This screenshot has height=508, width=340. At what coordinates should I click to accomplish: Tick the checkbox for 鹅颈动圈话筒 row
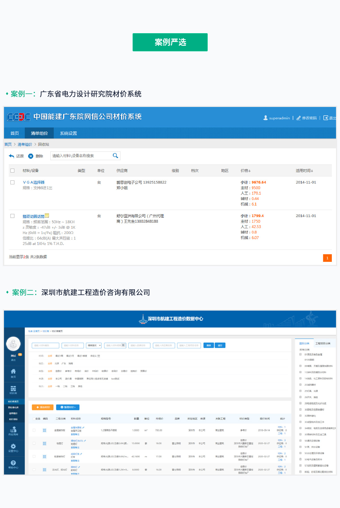[12, 216]
